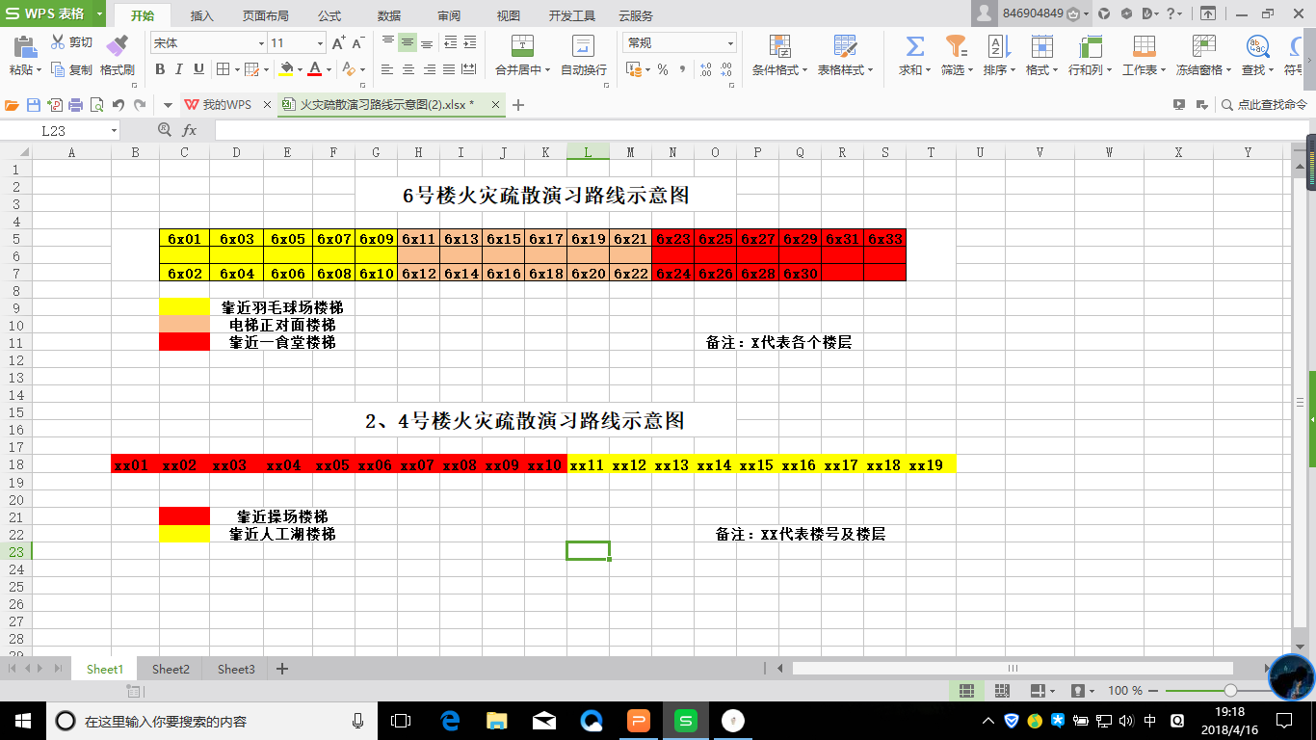This screenshot has height=740, width=1316.
Task: Click the add new sheet plus button
Action: [x=282, y=669]
